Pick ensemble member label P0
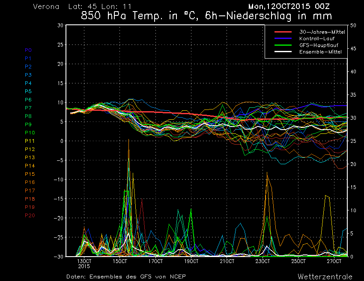Image resolution: width=364 pixels, height=281 pixels. tap(28, 50)
